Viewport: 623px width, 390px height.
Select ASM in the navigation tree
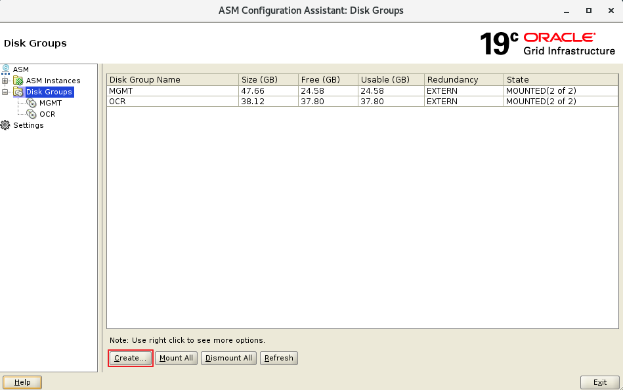(20, 69)
